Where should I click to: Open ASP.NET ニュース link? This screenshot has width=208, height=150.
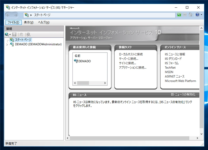(175, 76)
